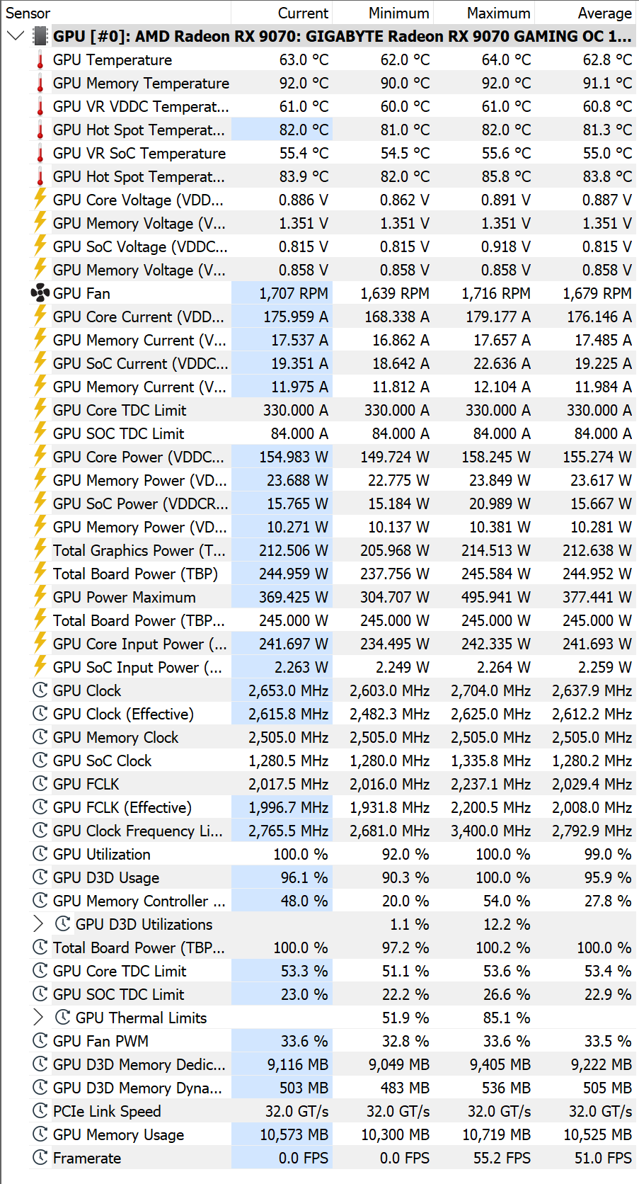Image resolution: width=639 pixels, height=1184 pixels.
Task: Click lightning icon beside GPU Core Power
Action: click(40, 457)
